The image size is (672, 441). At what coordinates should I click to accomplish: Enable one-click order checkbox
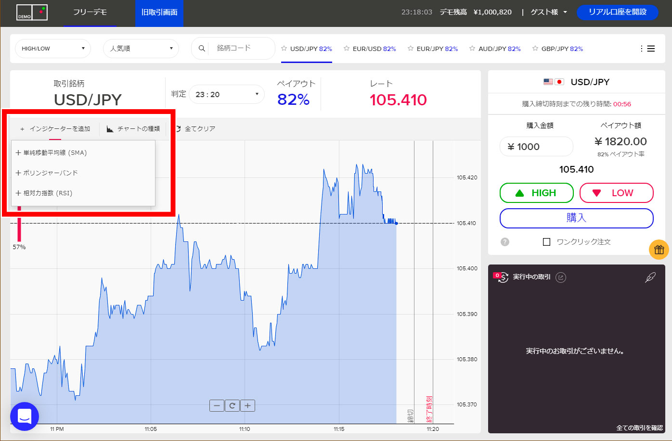(x=546, y=242)
